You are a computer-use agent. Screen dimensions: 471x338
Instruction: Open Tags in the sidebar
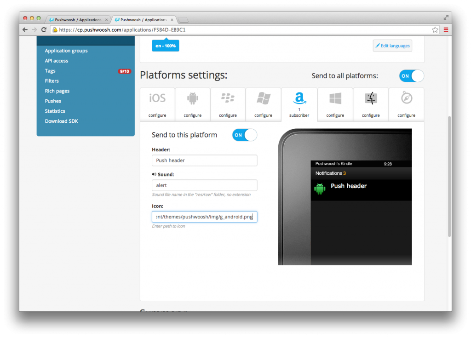pyautogui.click(x=50, y=71)
